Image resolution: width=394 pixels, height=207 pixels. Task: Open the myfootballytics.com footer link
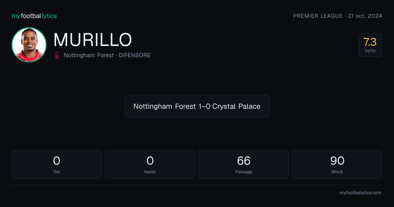pyautogui.click(x=360, y=193)
